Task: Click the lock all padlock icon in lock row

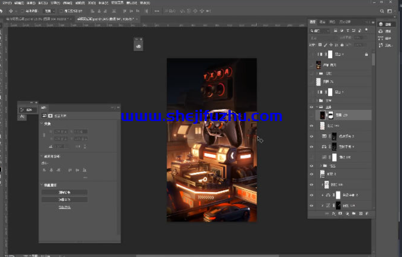Action: (x=342, y=45)
